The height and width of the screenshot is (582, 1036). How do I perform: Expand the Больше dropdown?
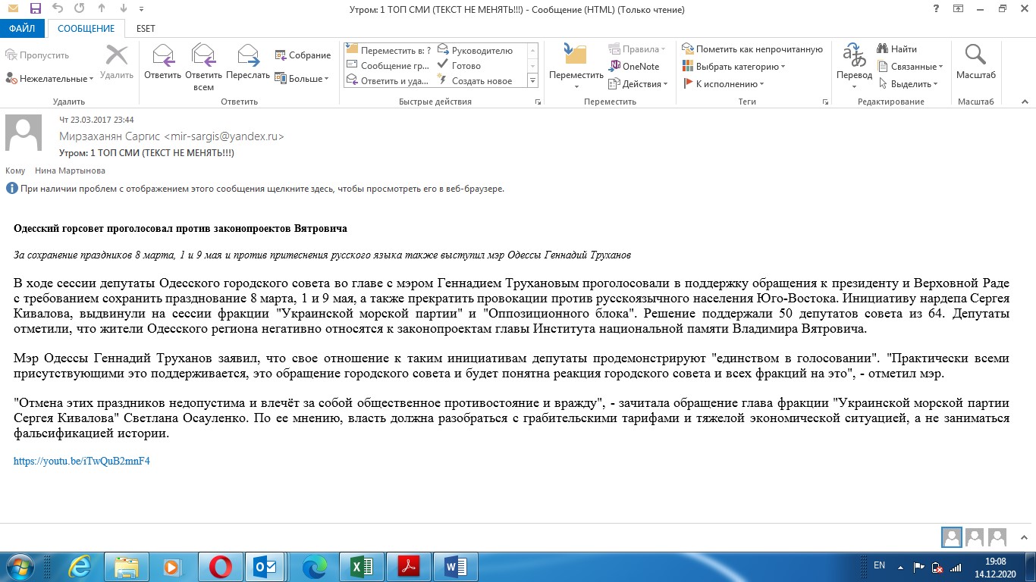pyautogui.click(x=302, y=78)
